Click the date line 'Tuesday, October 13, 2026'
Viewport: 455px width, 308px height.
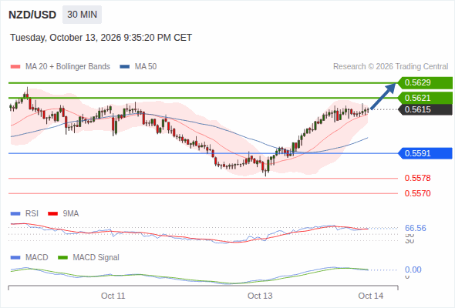(x=101, y=38)
